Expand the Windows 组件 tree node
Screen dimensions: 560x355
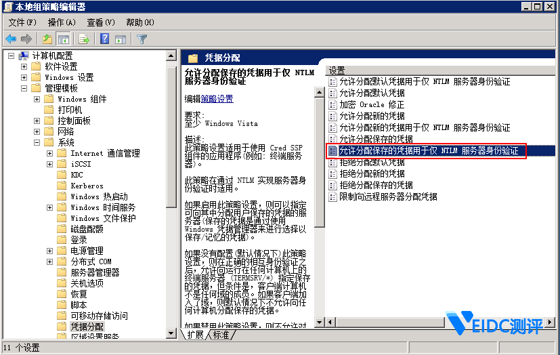[x=37, y=100]
